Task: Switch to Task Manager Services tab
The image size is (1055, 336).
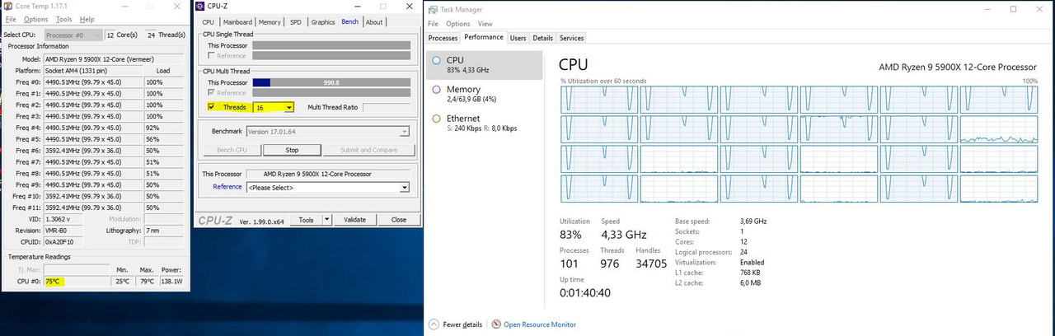Action: 571,38
